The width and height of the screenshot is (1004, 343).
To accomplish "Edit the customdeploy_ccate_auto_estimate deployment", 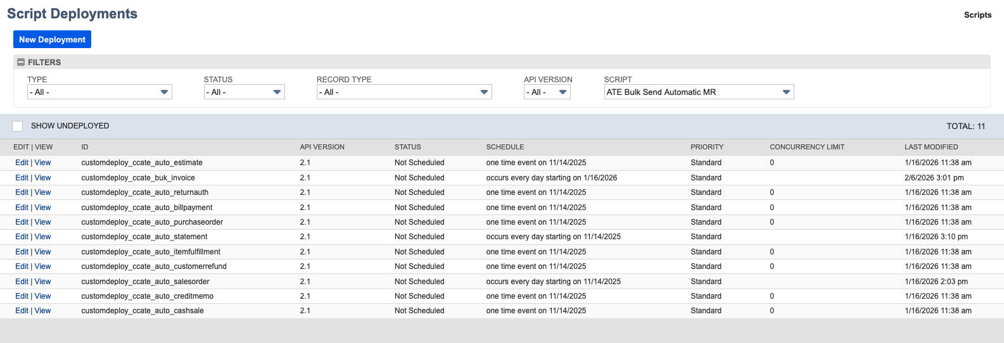I will [22, 163].
